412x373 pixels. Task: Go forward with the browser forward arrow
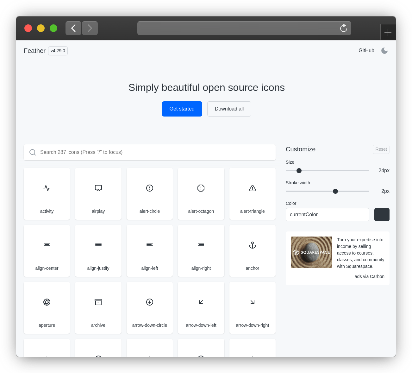90,28
